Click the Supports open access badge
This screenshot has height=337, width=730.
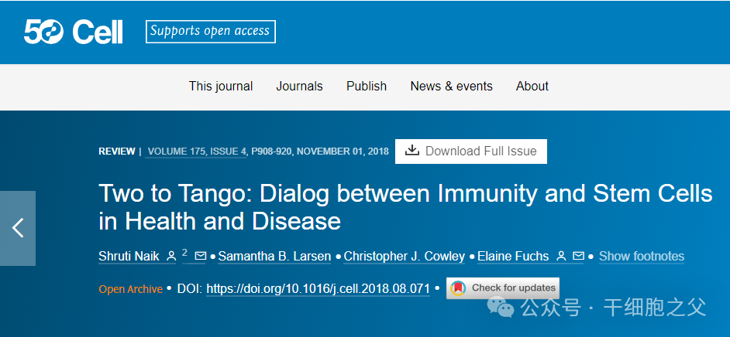(210, 32)
